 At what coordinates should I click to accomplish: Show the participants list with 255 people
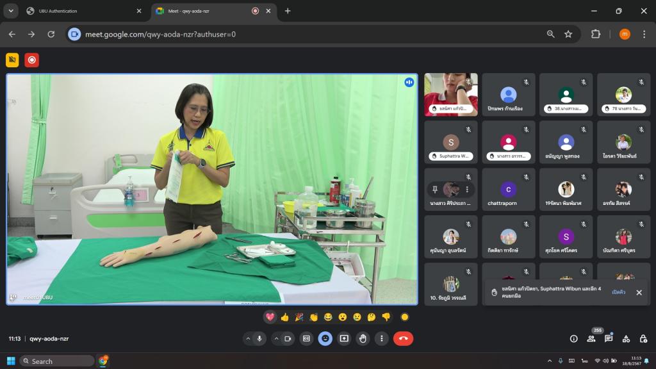pos(591,339)
